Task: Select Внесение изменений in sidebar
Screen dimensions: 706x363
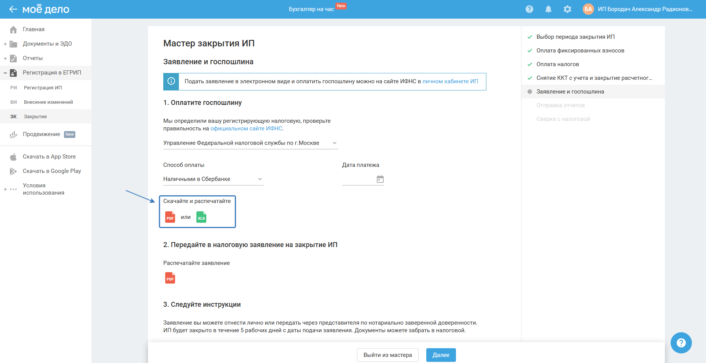Action: [48, 102]
